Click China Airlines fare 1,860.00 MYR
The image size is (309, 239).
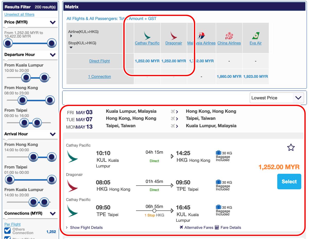pos(229,76)
